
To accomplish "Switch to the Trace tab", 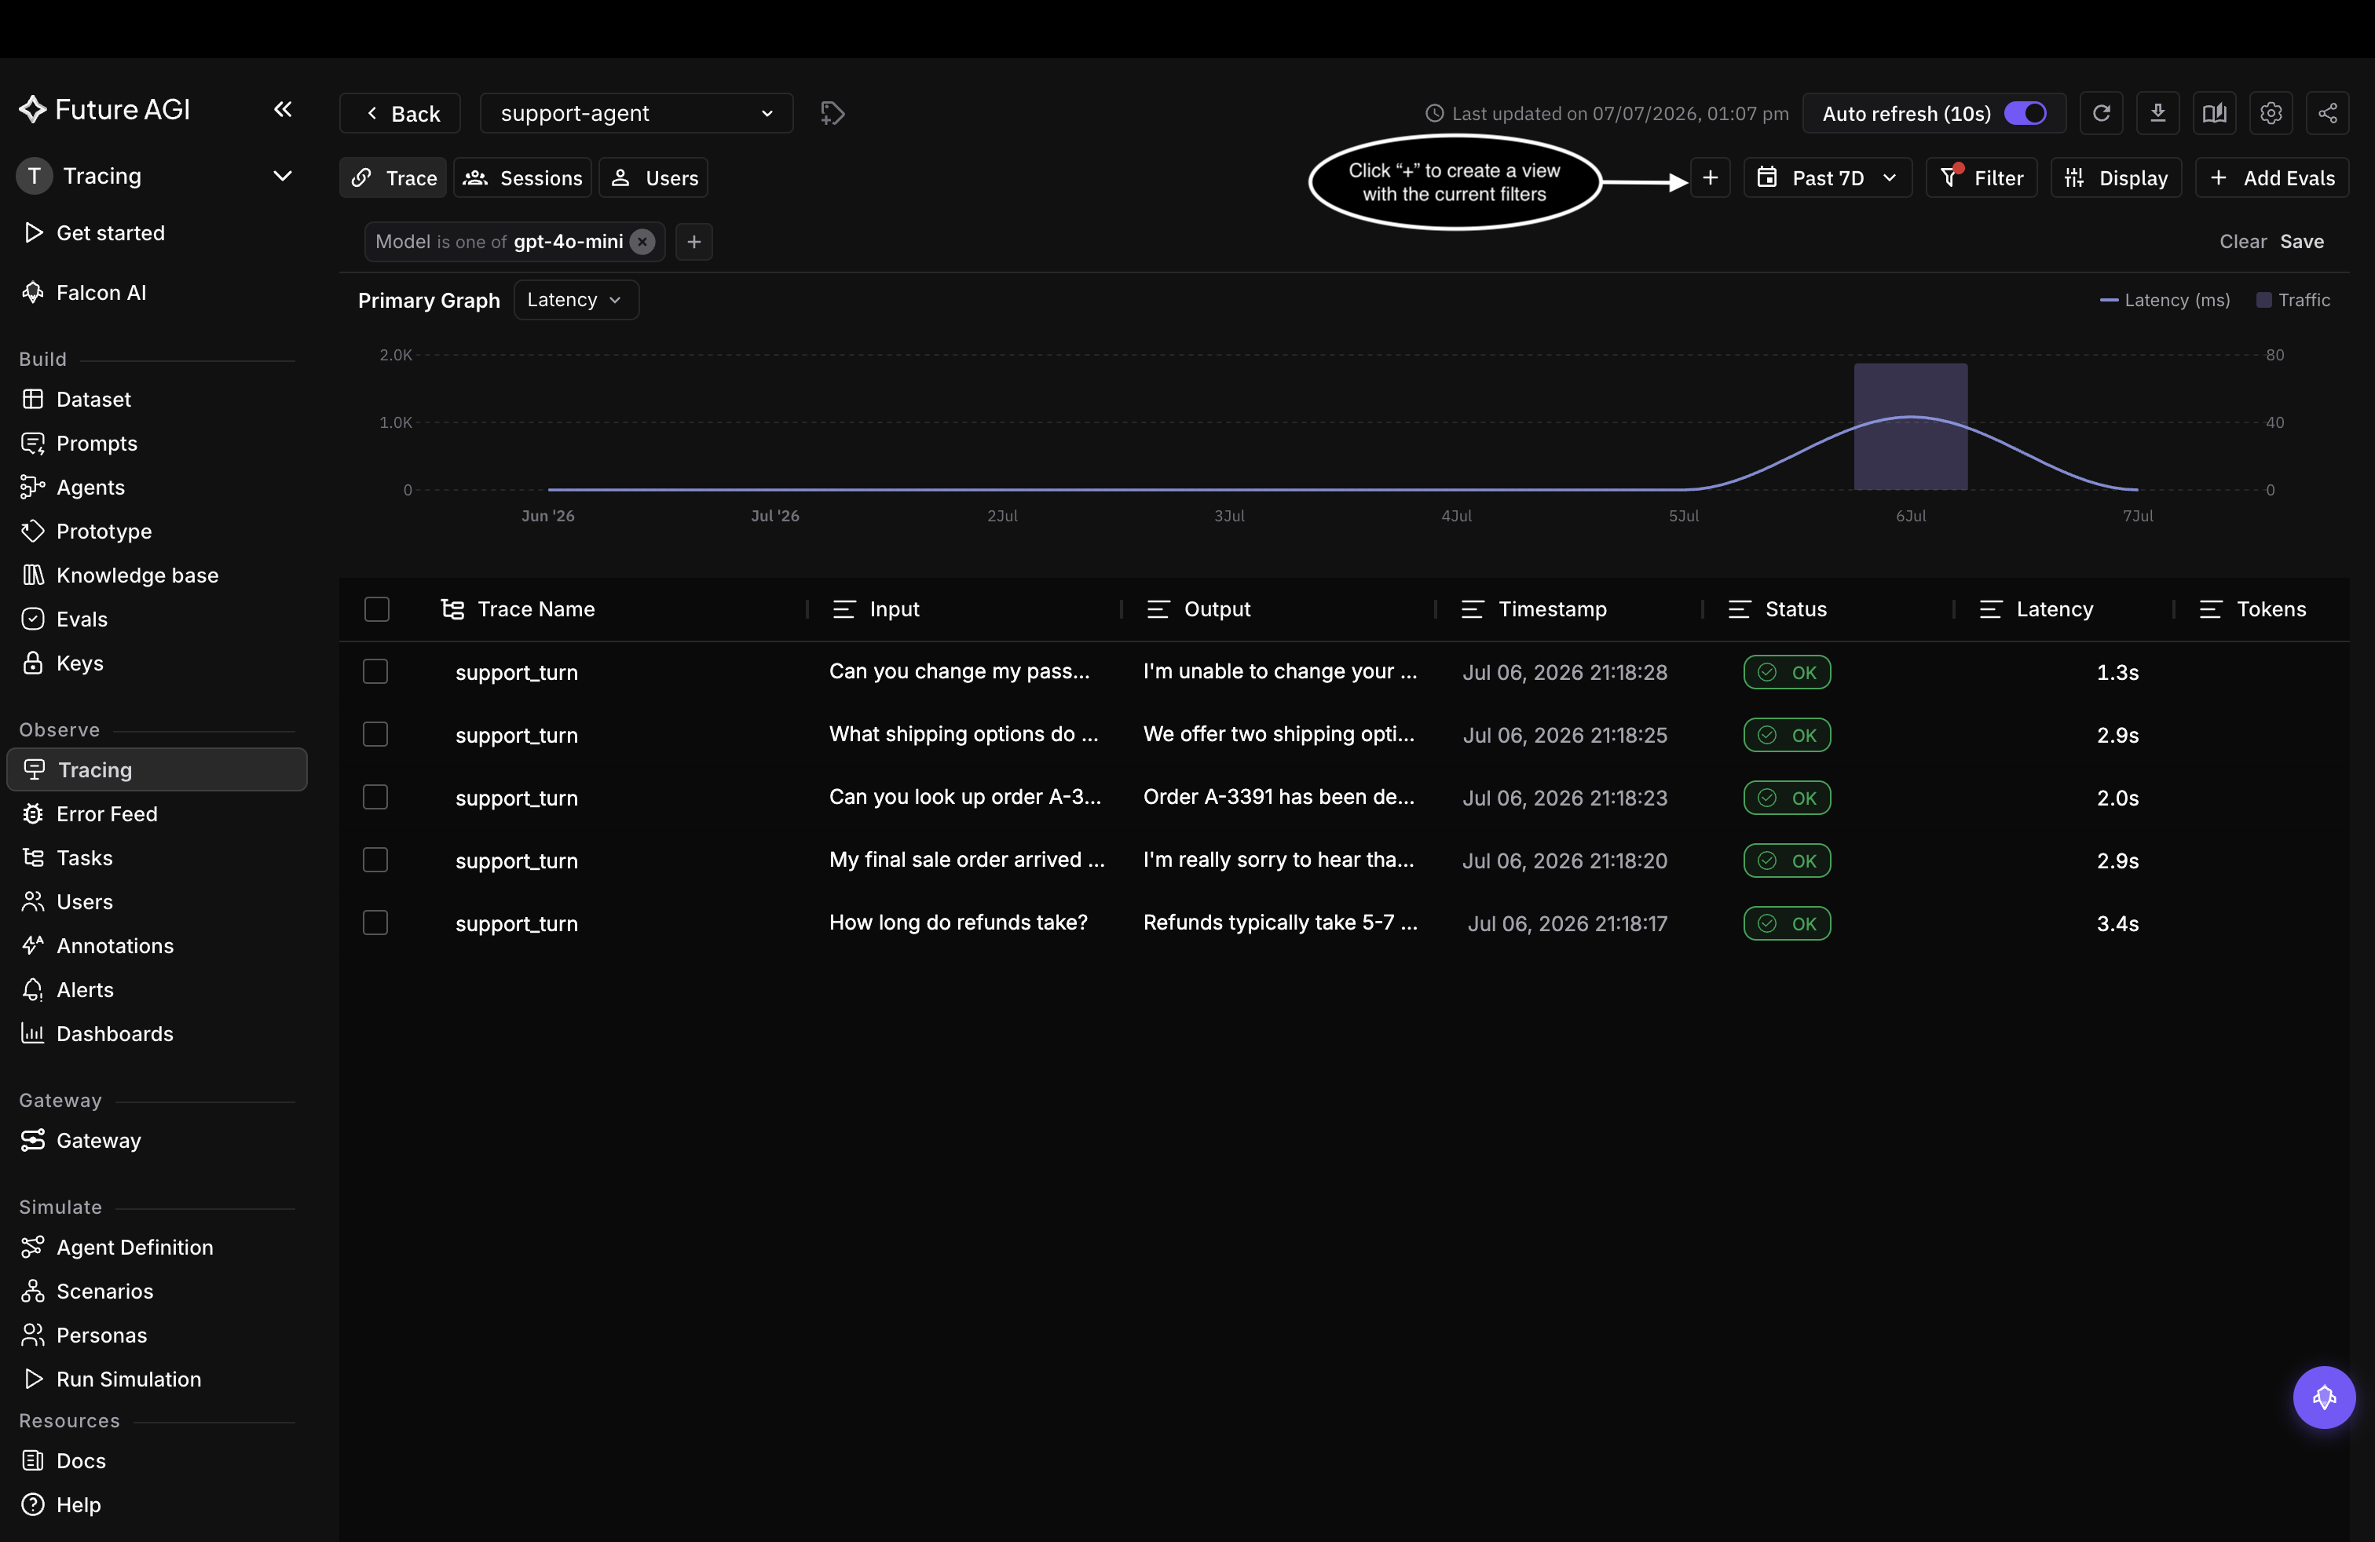I will point(393,177).
